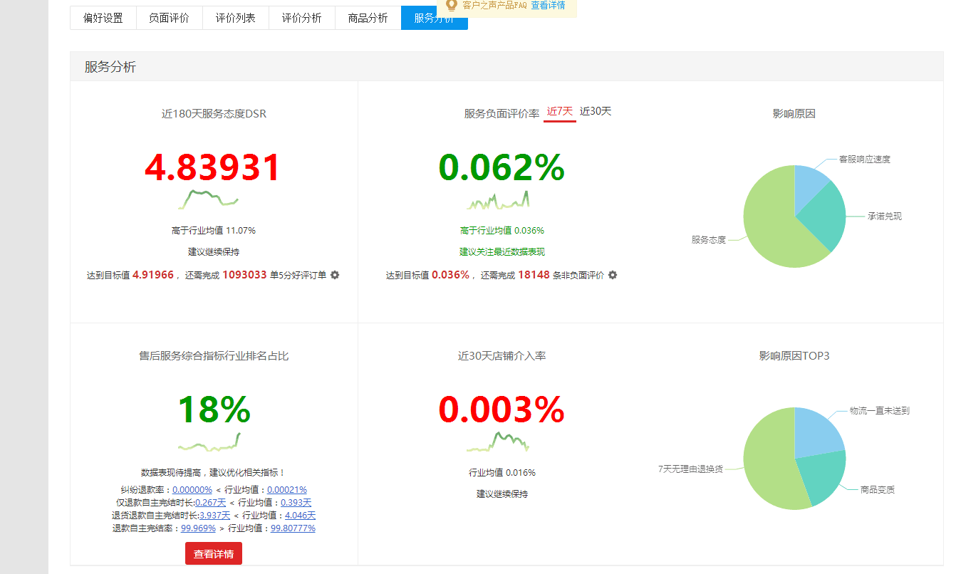This screenshot has height=574, width=956.
Task: Switch to 评价分析 tab
Action: (x=302, y=18)
